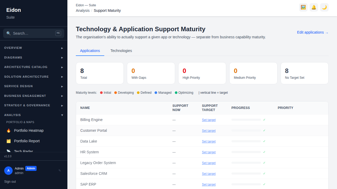Expand the Diagrams section
Screen dimensions: 337x189
point(34,57)
